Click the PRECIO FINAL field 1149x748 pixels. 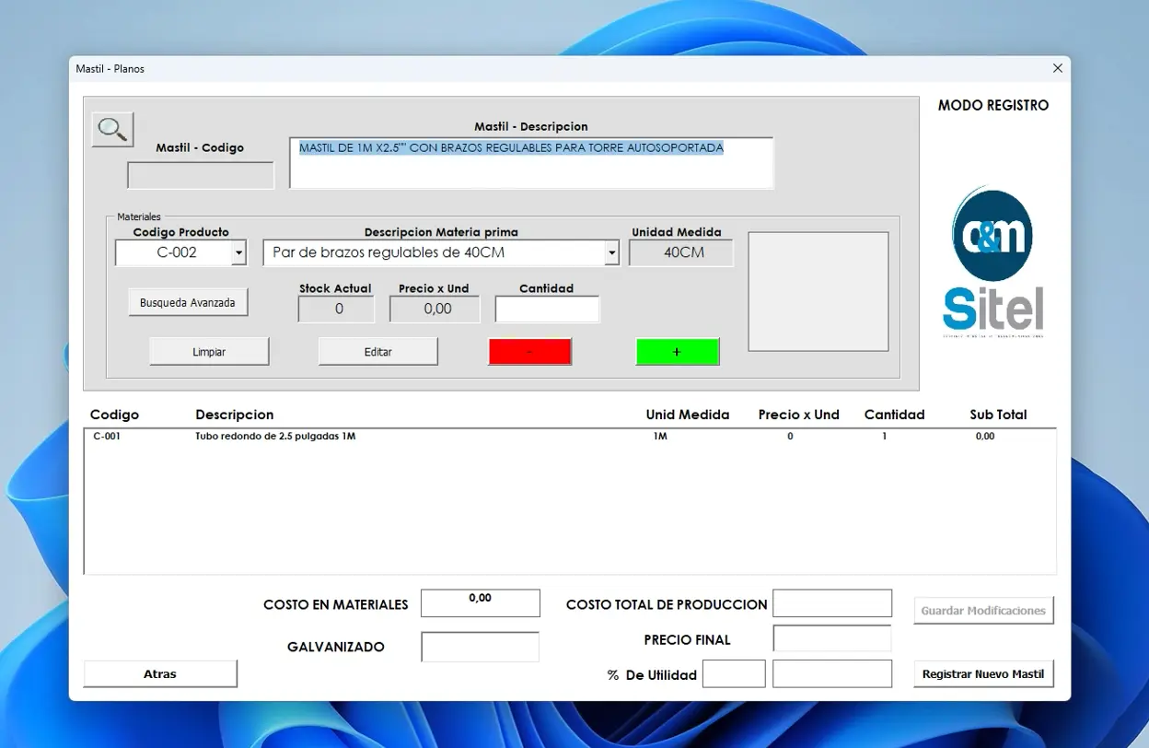(x=832, y=638)
